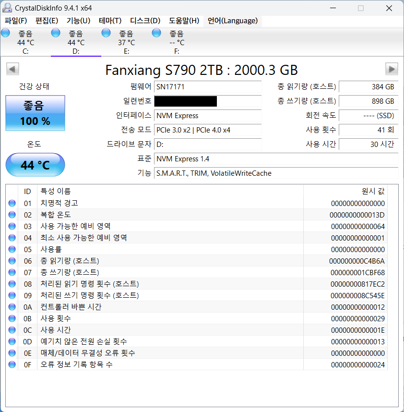404x412 pixels.
Task: Click status orb of 0F 오류 정보 기록 항목 수
Action: 12,364
